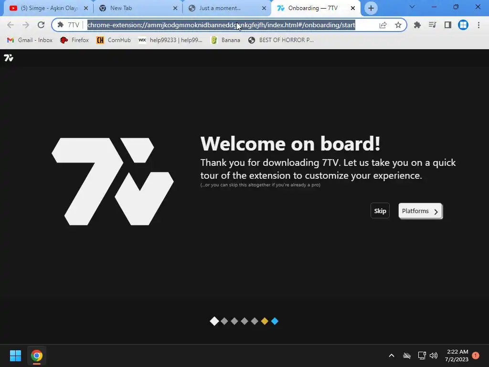Close the New Tab tab

point(175,8)
